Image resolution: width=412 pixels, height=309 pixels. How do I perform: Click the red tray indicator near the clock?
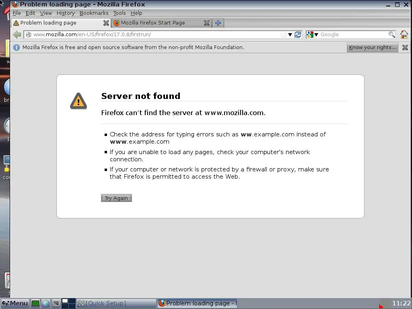click(381, 306)
